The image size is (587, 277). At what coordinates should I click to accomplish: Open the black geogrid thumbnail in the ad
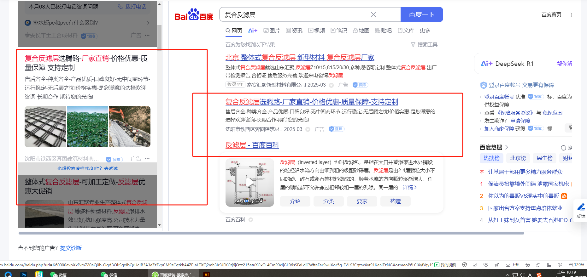(x=45, y=127)
